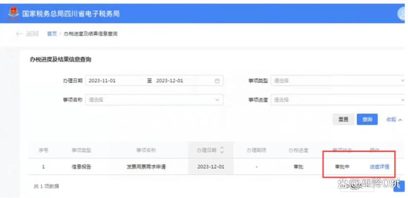Open 进度详情 link for row 1
The image size is (408, 198).
(380, 167)
